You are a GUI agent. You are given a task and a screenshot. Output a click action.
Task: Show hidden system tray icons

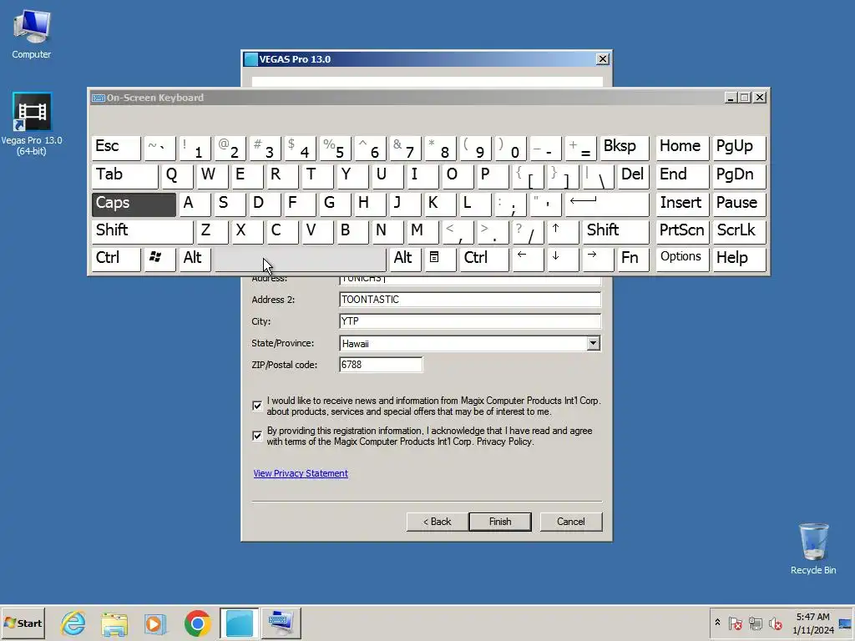pyautogui.click(x=717, y=623)
